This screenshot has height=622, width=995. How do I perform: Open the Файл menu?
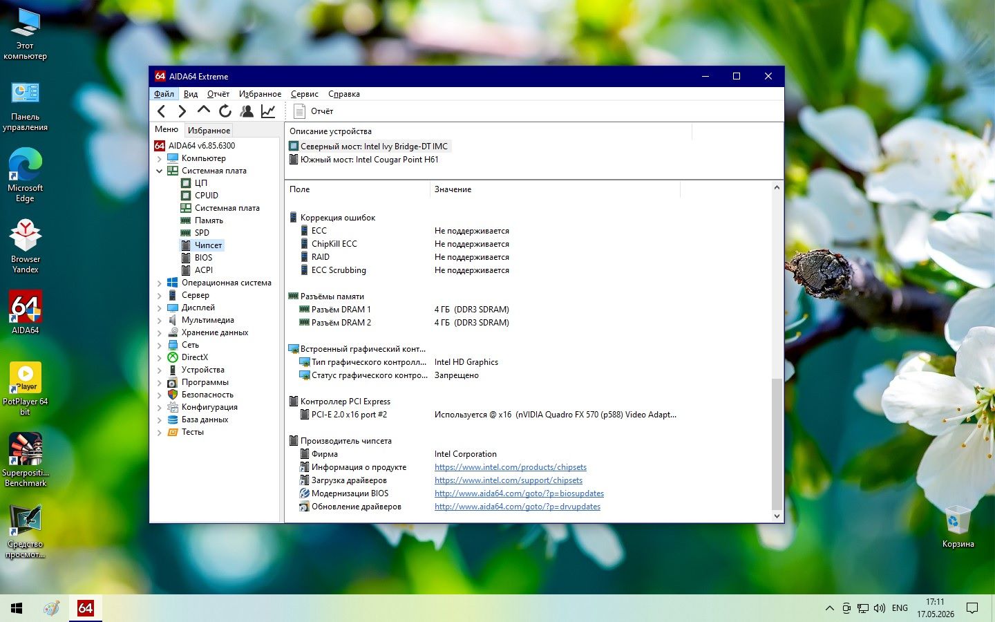(x=164, y=94)
